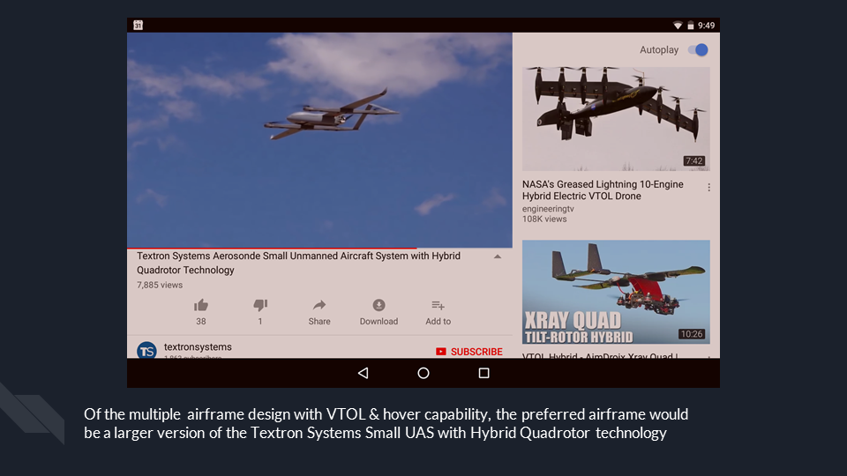
Task: Open Xray Quad Tilt-Rotor Hybrid thumbnail
Action: tap(616, 292)
